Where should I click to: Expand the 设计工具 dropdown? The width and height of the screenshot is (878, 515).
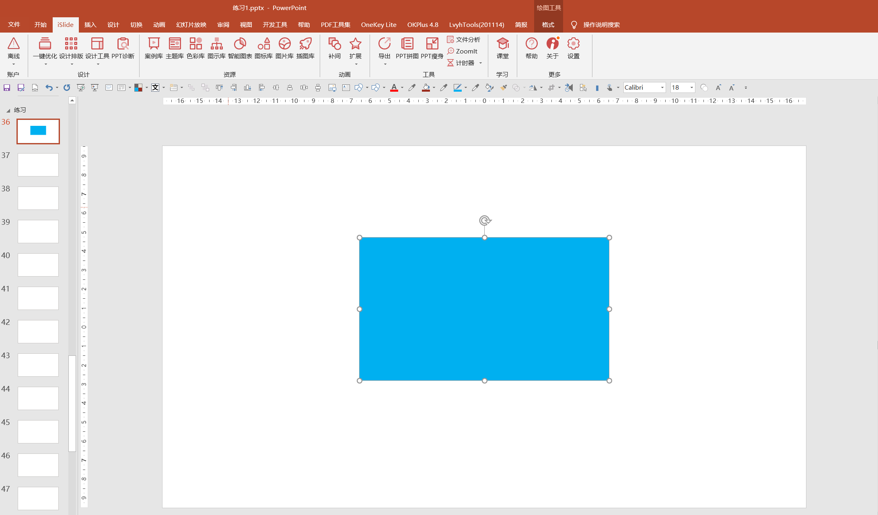pyautogui.click(x=98, y=64)
